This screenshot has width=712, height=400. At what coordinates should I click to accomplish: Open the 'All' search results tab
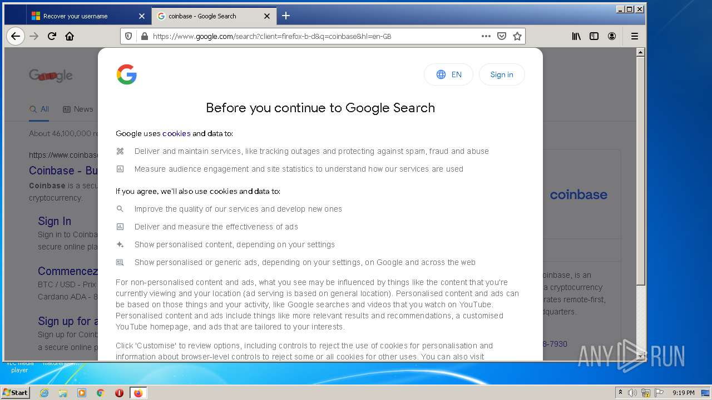point(39,109)
